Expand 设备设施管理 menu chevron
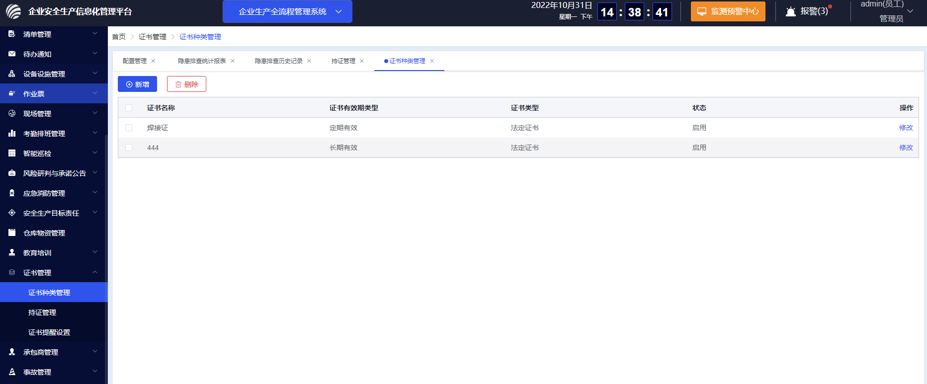927x384 pixels. (x=95, y=74)
